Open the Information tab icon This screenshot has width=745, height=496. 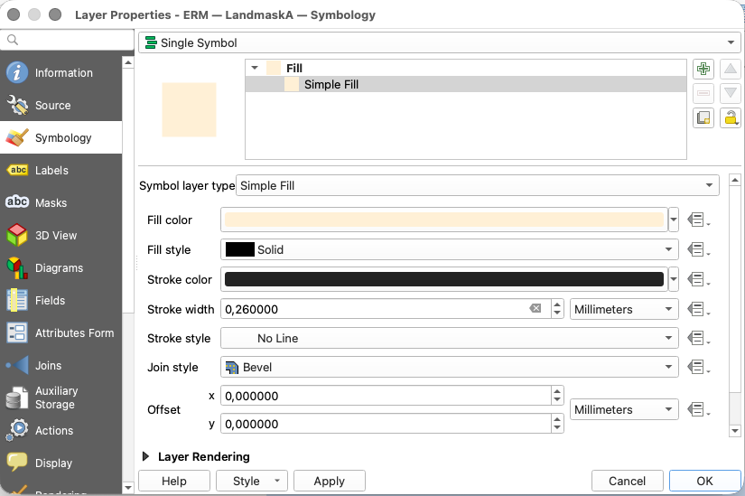coord(17,73)
